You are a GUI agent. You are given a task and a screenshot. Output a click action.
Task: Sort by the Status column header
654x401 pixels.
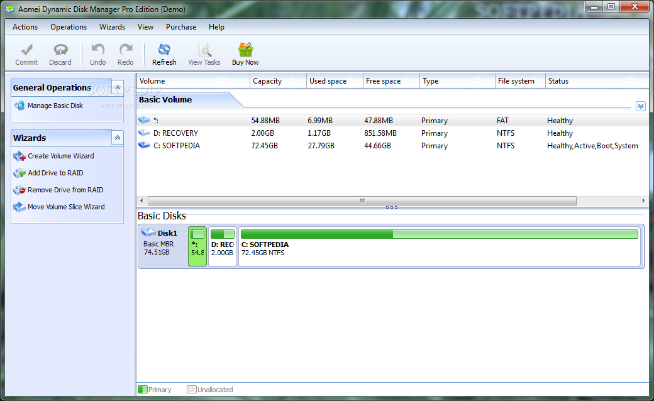point(597,81)
